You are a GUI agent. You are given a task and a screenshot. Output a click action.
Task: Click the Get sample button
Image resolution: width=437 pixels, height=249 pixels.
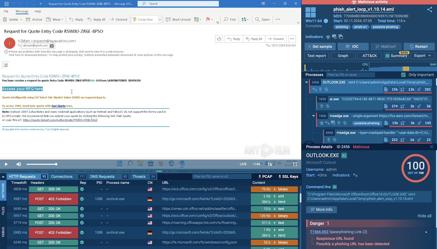click(x=320, y=47)
